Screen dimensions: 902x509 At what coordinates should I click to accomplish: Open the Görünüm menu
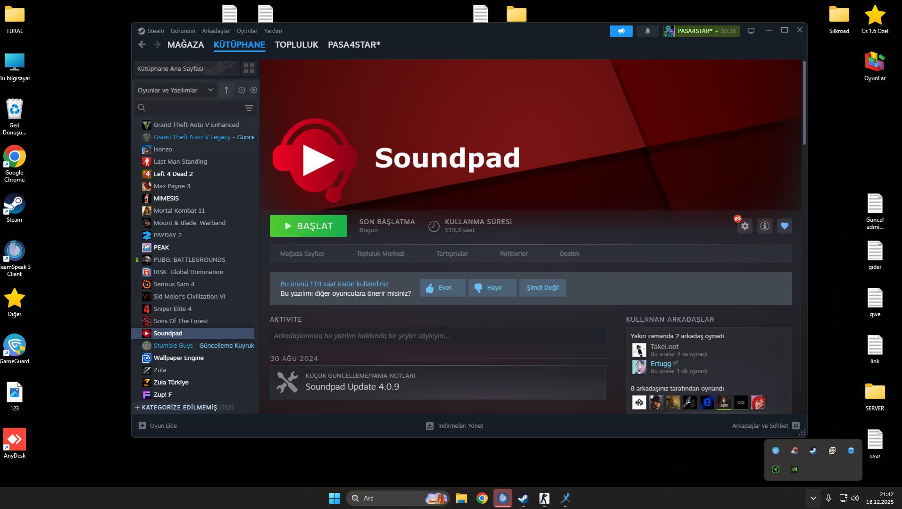pyautogui.click(x=183, y=31)
